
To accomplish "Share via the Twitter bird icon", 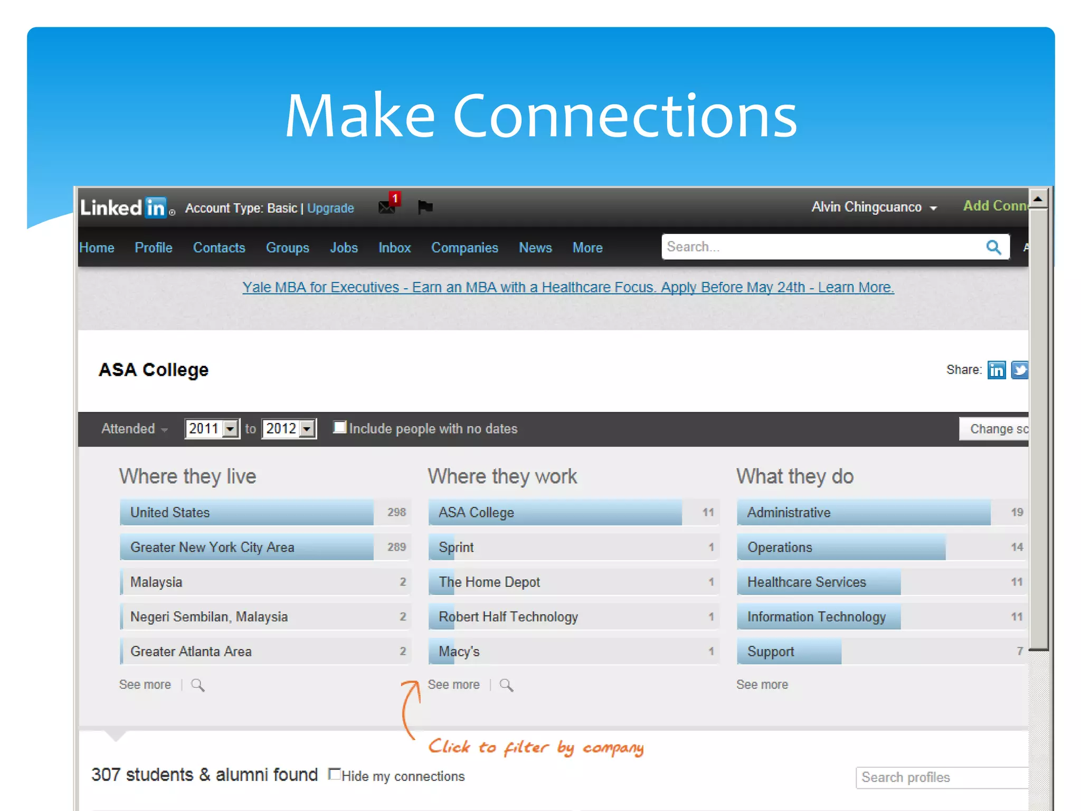I will (1019, 370).
